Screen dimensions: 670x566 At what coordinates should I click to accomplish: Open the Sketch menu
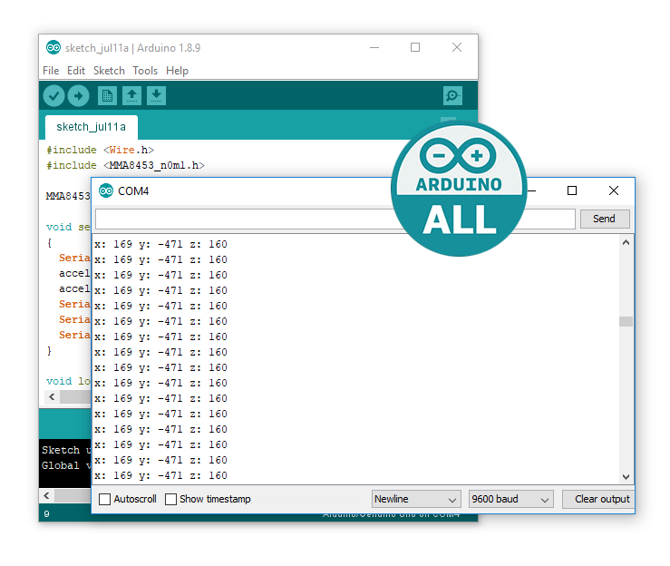(109, 71)
